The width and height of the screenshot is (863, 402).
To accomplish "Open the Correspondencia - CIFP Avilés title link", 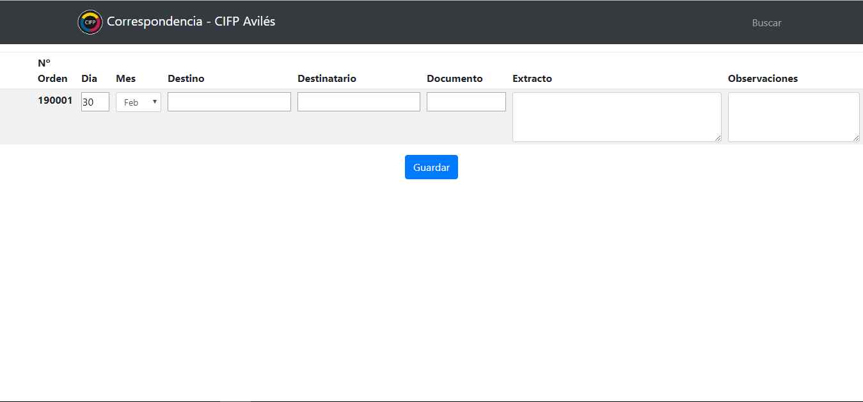I will point(191,22).
